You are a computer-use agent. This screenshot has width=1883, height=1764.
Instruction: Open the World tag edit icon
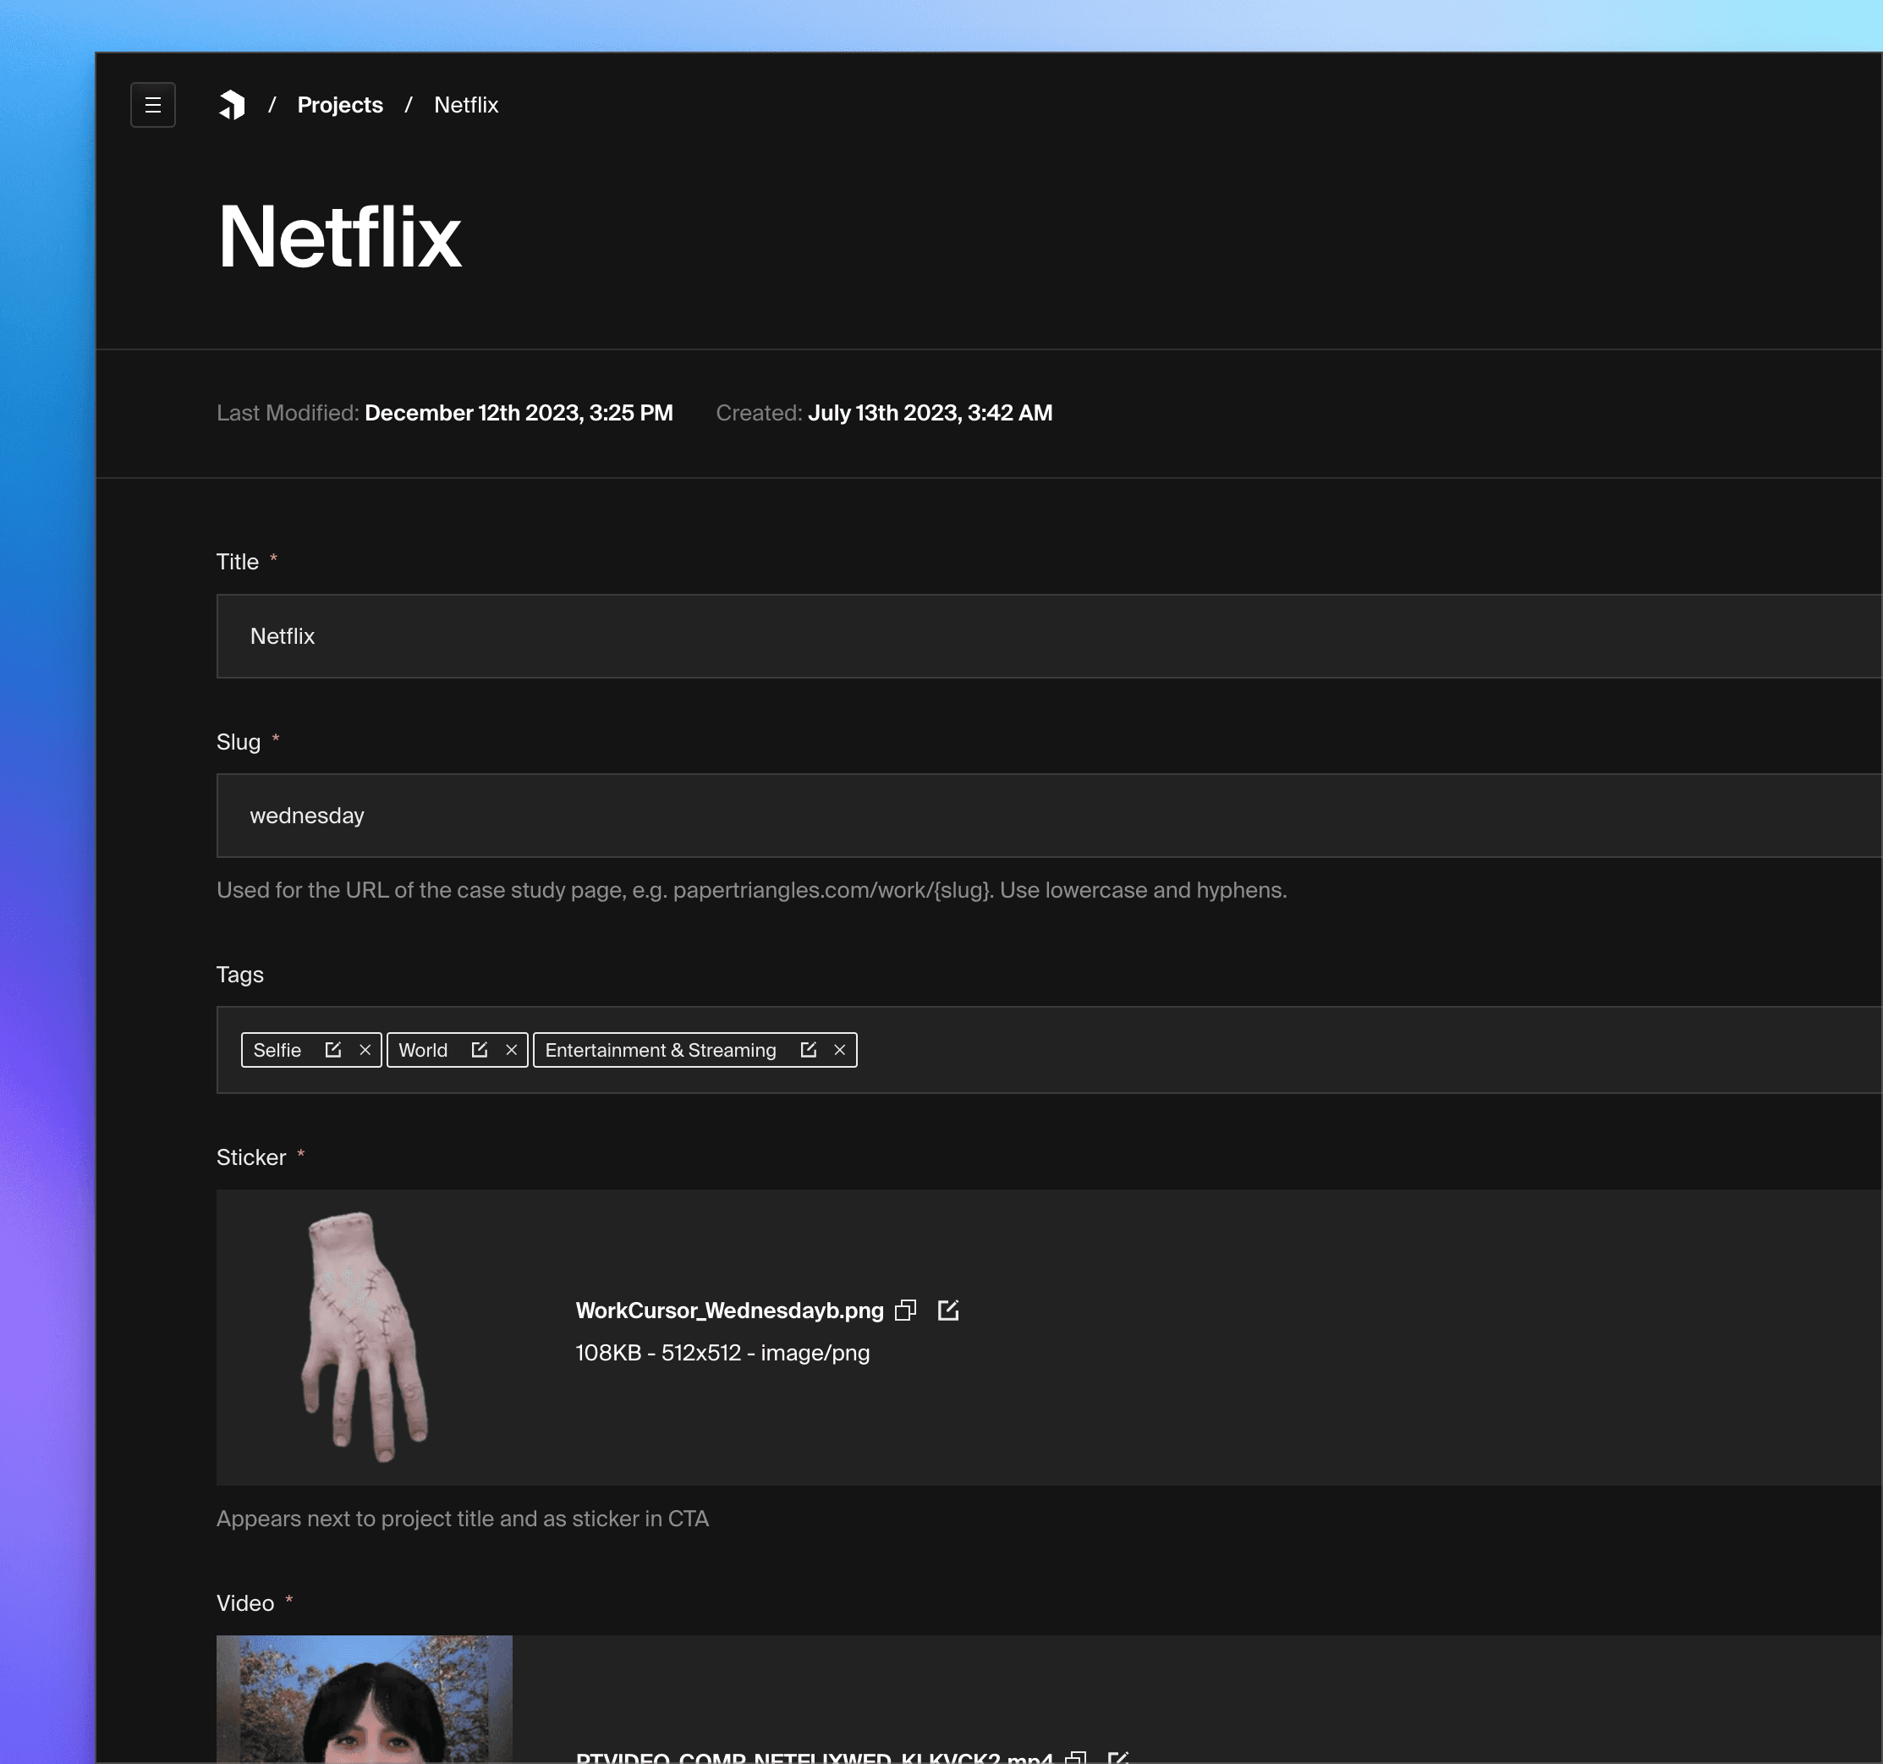480,1050
